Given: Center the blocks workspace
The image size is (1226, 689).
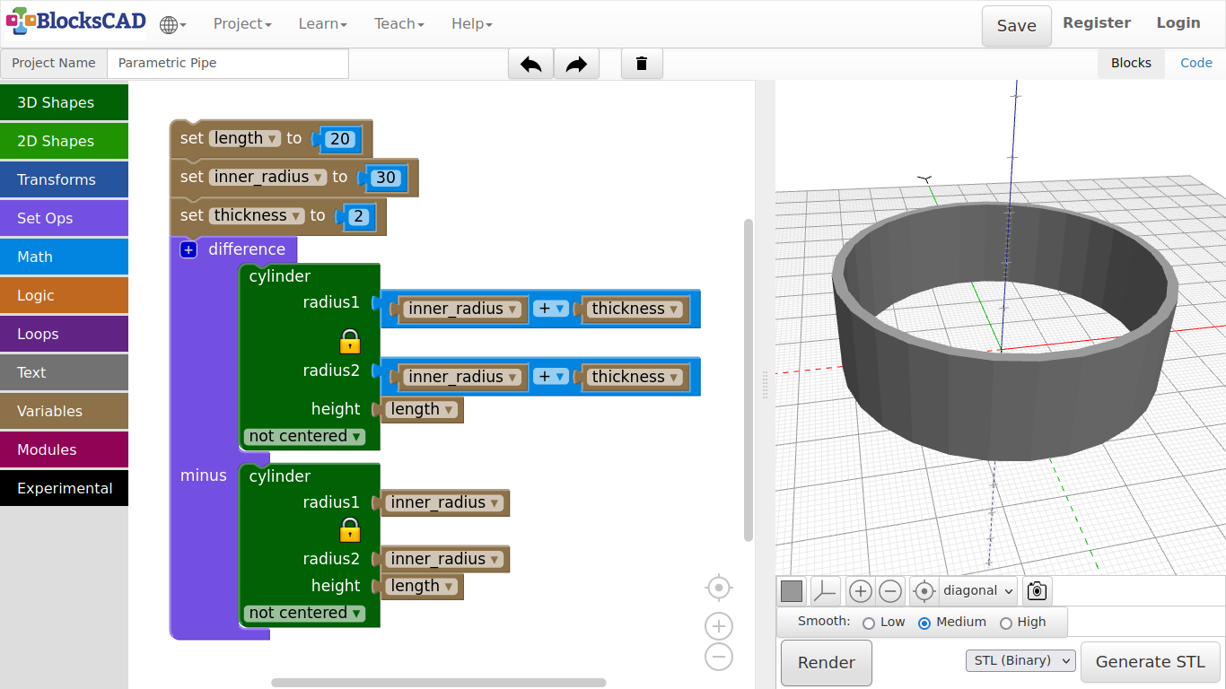Looking at the screenshot, I should (x=718, y=588).
